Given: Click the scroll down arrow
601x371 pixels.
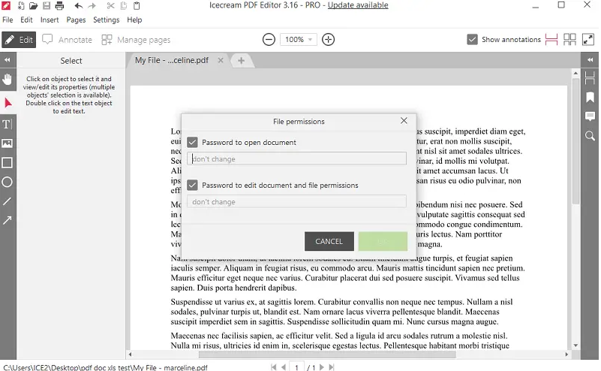Looking at the screenshot, I should 575,345.
